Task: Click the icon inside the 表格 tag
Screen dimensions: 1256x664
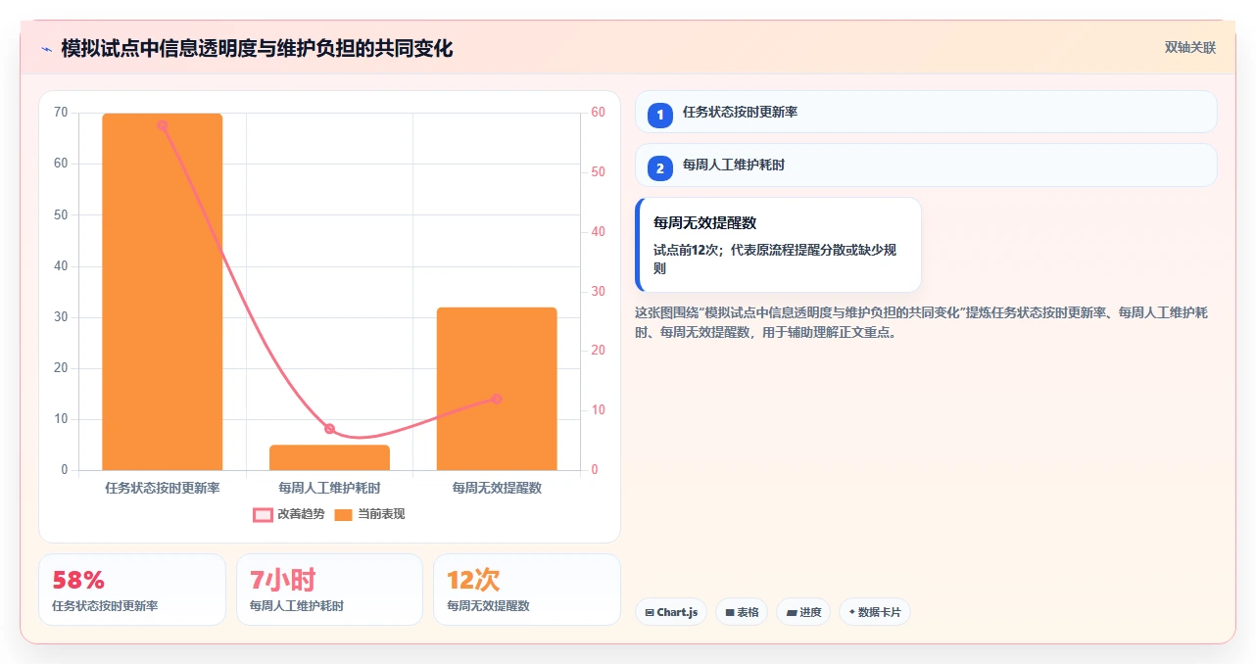Action: (x=730, y=613)
